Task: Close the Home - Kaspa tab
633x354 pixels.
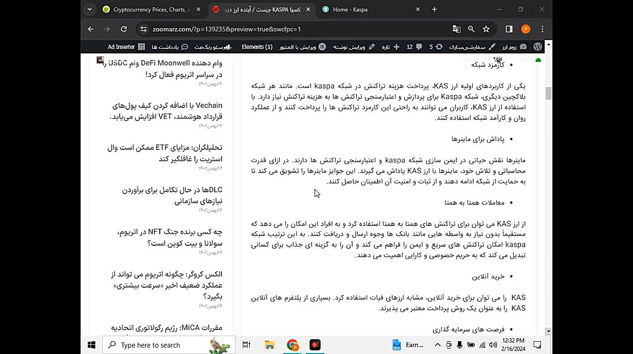Action: [x=418, y=9]
